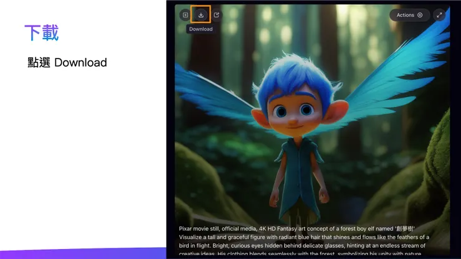Click the elf character's face
The image size is (461, 259).
(294, 113)
